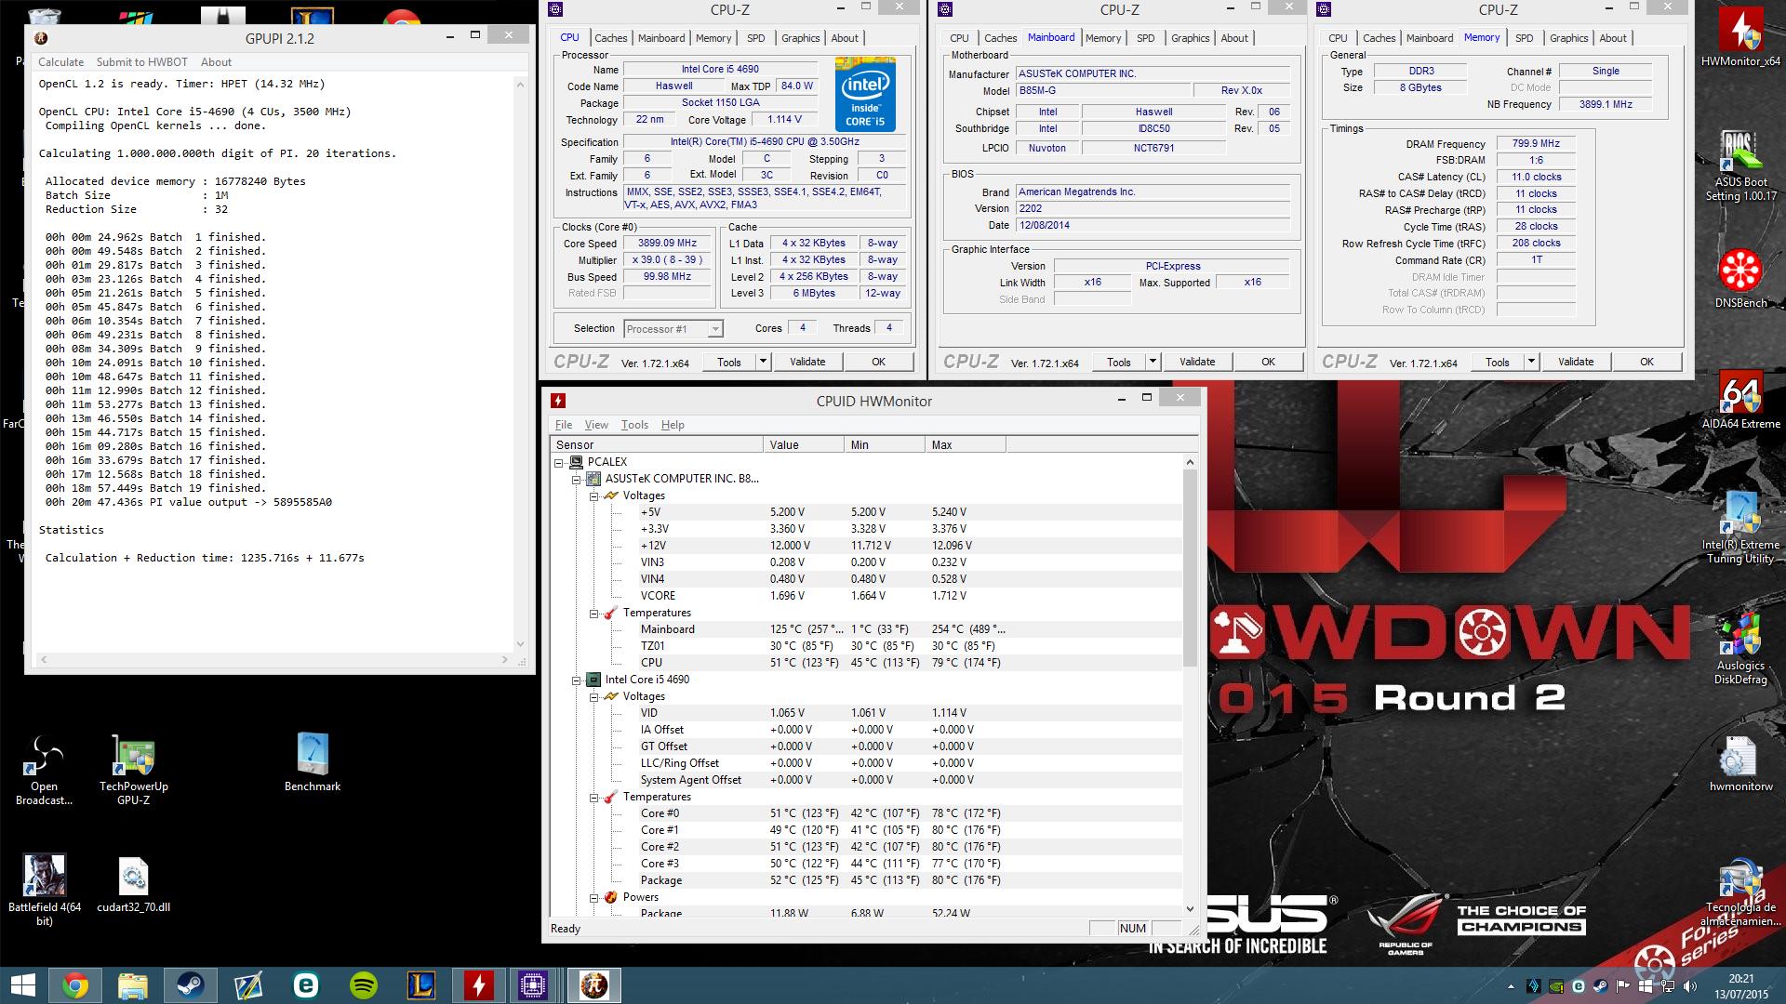Screen dimensions: 1786x1004
Task: Open DNSBench desktop icon
Action: pyautogui.click(x=1739, y=278)
